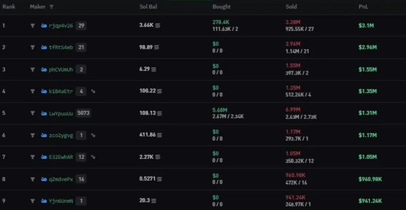406x210 pixels.
Task: Sort by Sold column header
Action: (291, 7)
